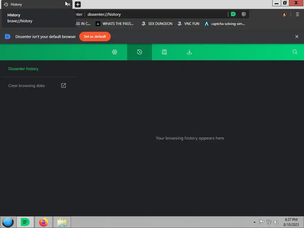The width and height of the screenshot is (304, 228).
Task: Open the SEX DUNGEON bookmark
Action: [x=157, y=24]
